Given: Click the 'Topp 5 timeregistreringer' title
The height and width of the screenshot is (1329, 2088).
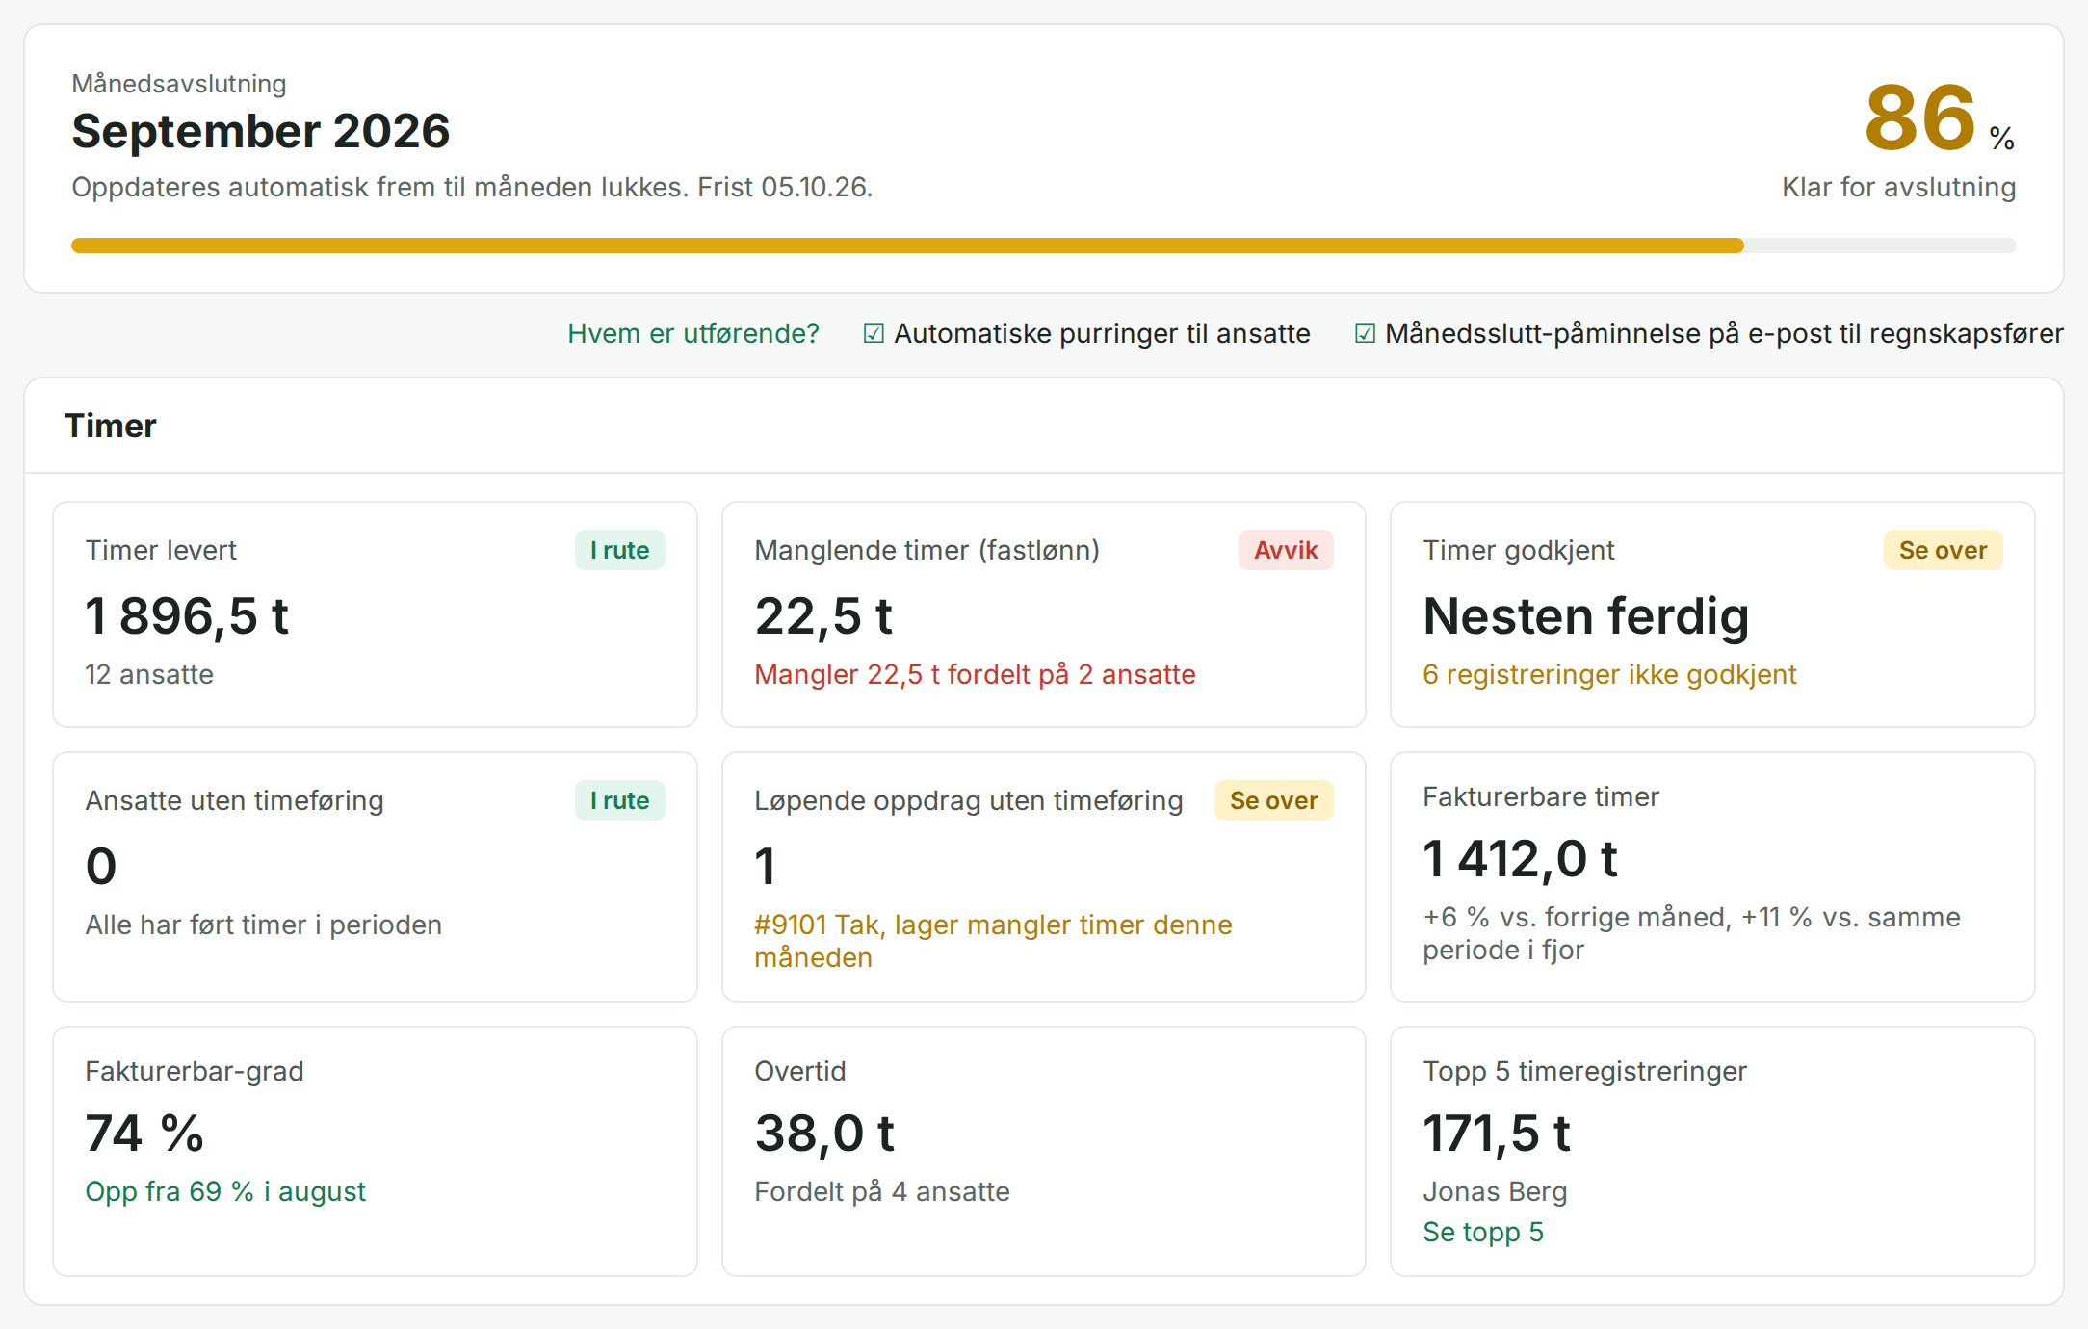Looking at the screenshot, I should coord(1584,1071).
